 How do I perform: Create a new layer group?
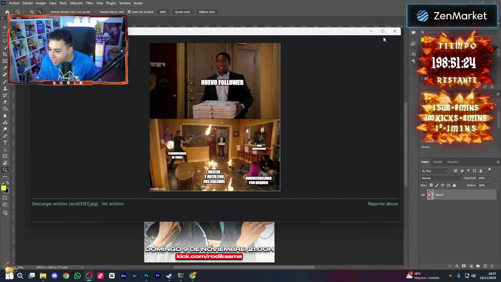(x=478, y=266)
